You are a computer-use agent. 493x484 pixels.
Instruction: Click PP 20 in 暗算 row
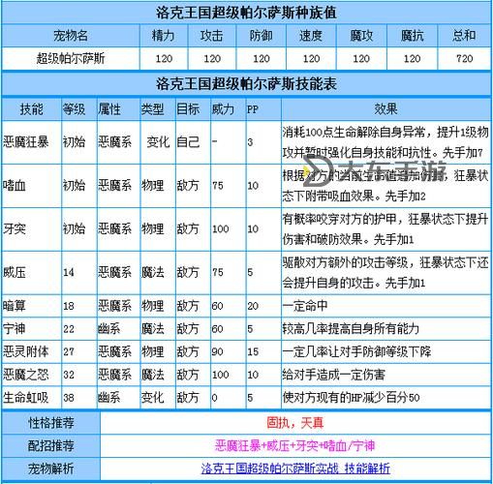(x=253, y=306)
